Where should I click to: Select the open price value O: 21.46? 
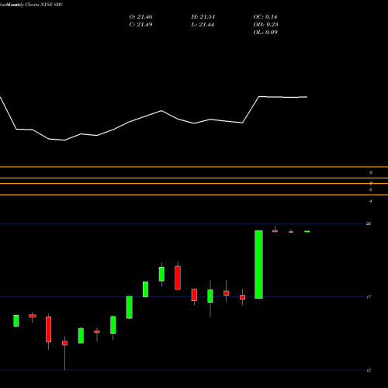(x=140, y=17)
